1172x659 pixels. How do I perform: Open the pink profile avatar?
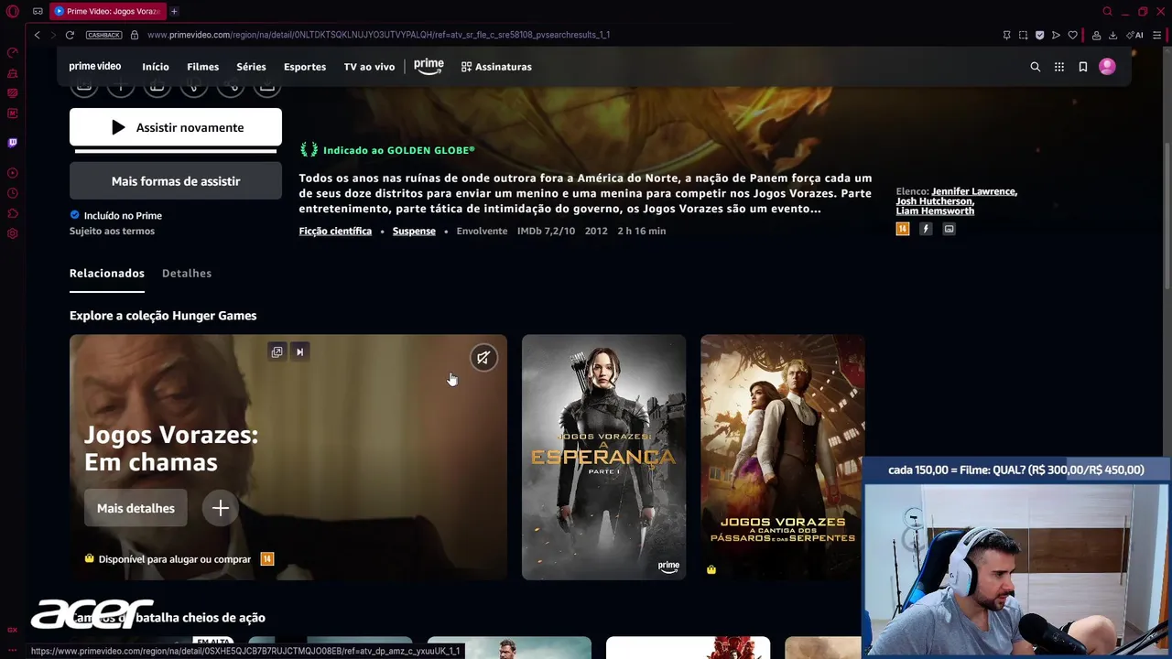1107,67
